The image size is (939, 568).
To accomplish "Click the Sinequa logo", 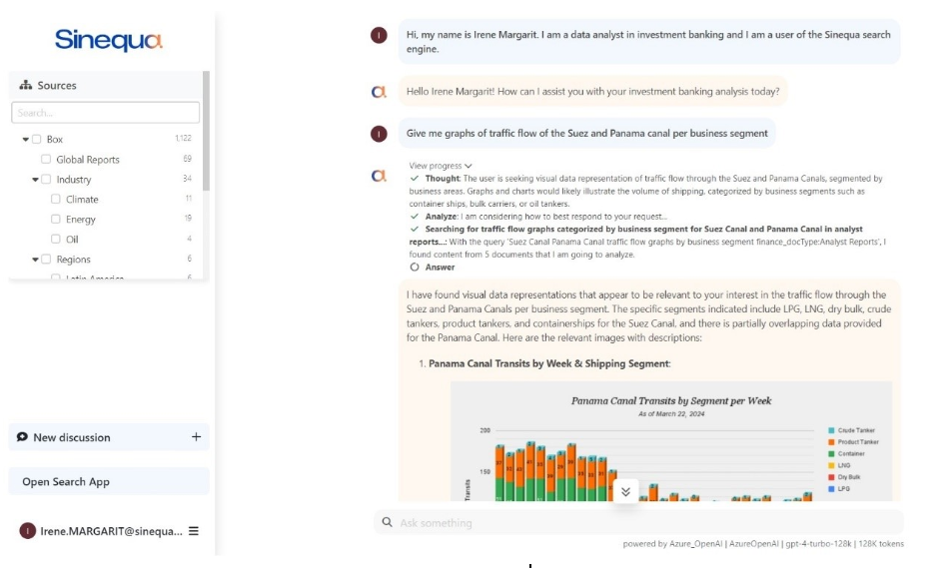I will (x=108, y=40).
